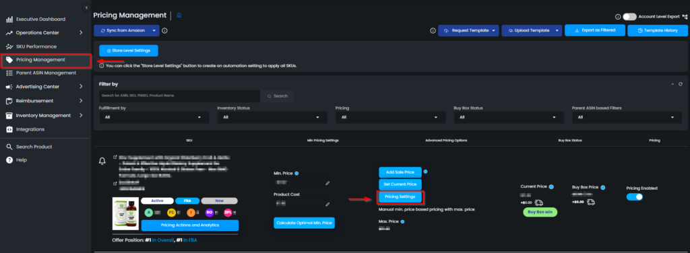Edit Product Cost with pencil icon
Image resolution: width=690 pixels, height=253 pixels.
327,205
